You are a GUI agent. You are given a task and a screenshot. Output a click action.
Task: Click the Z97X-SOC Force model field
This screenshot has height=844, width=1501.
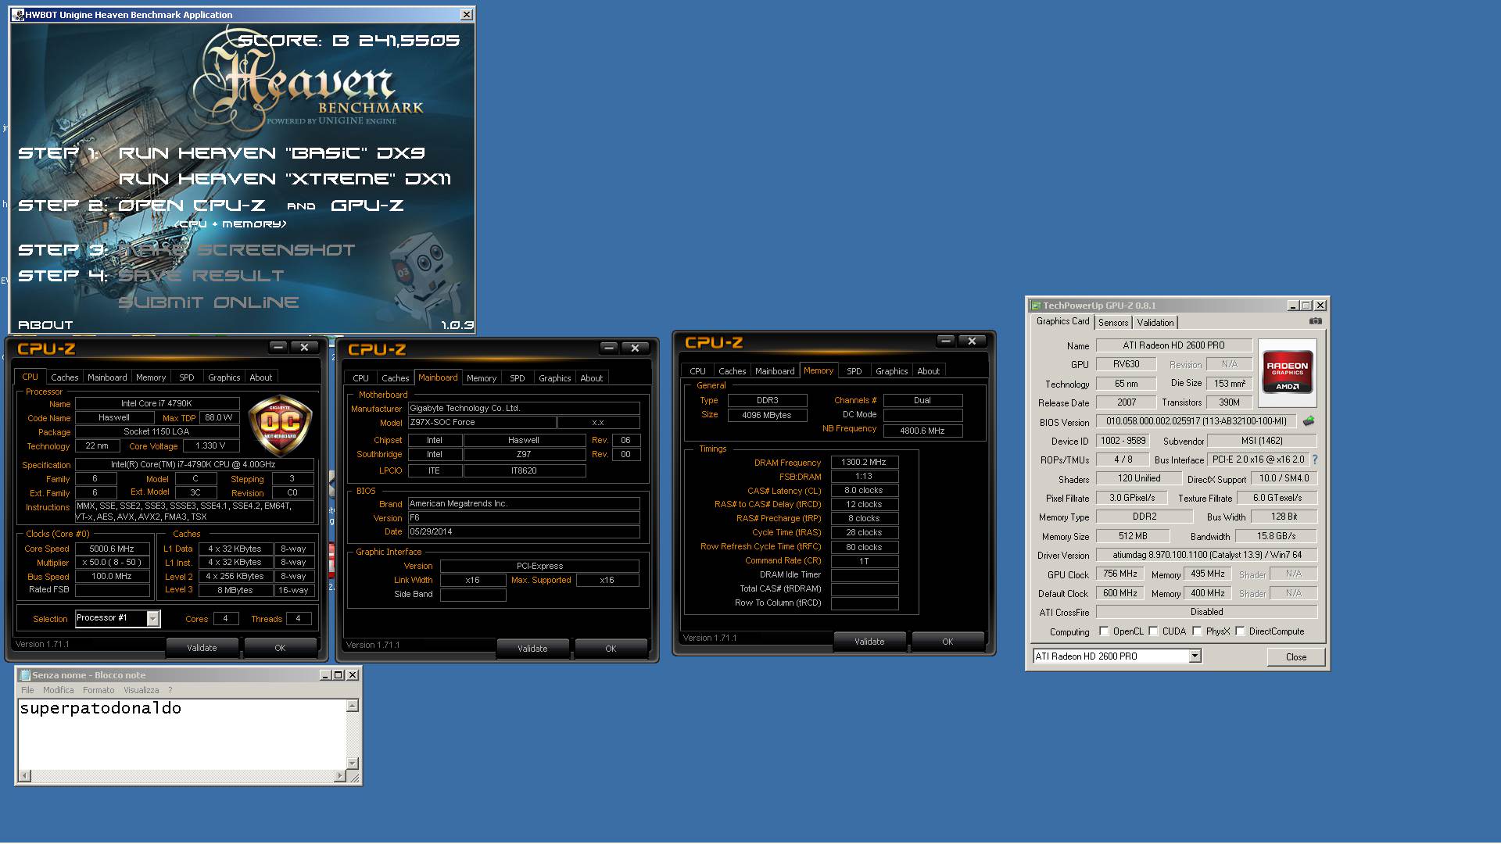(482, 422)
